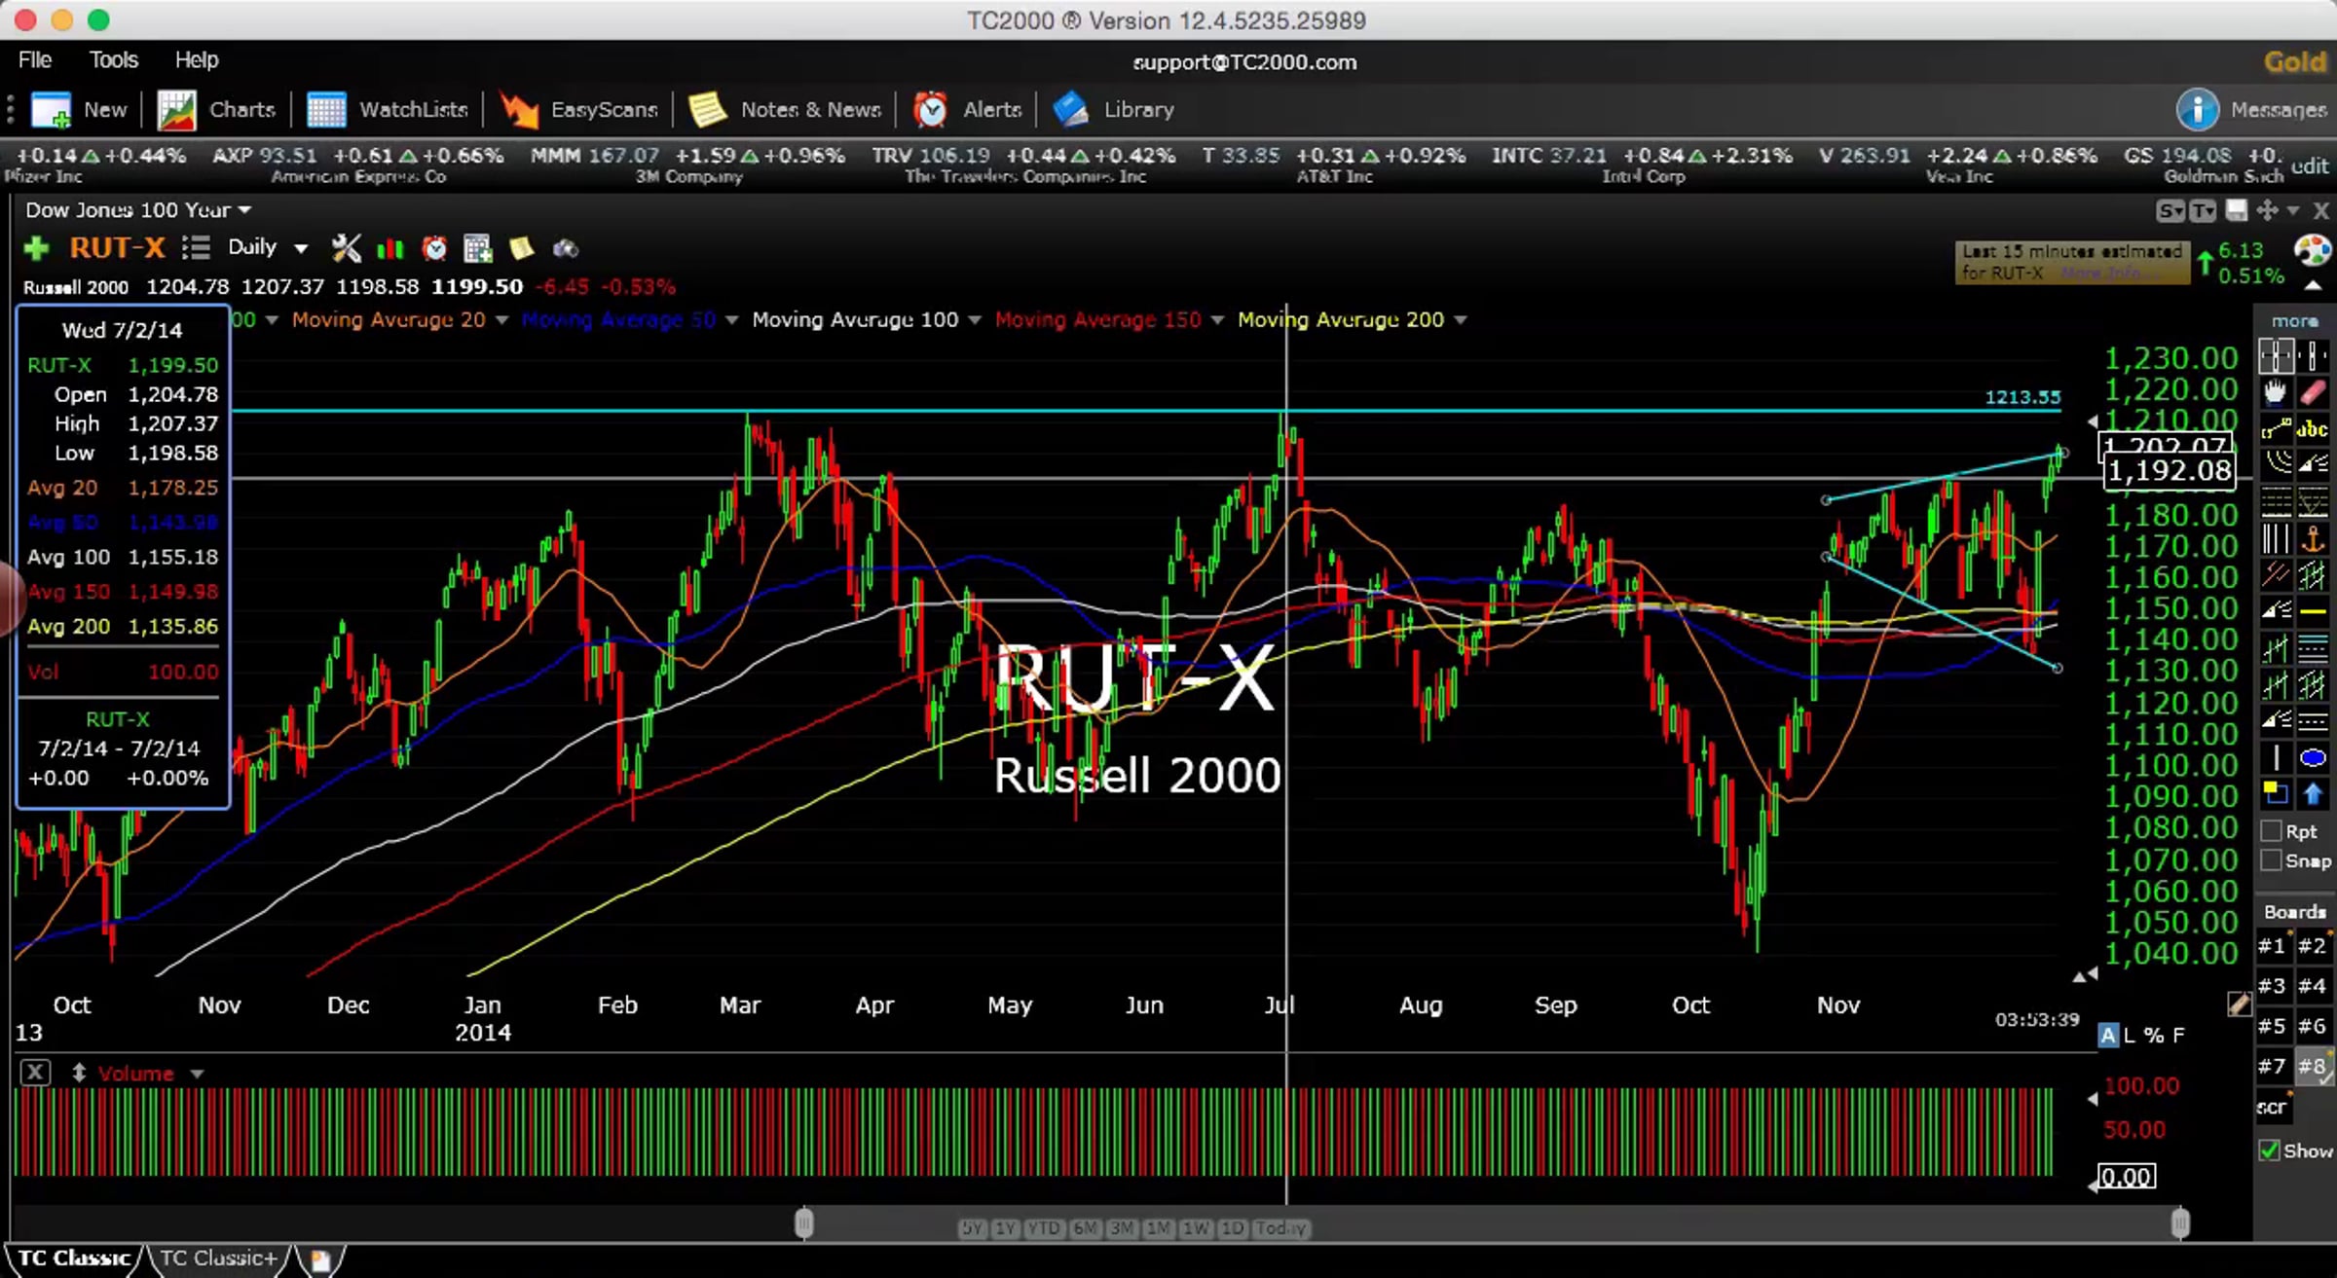Click the pencil icon near price scale
The height and width of the screenshot is (1278, 2337).
coord(2239,1004)
